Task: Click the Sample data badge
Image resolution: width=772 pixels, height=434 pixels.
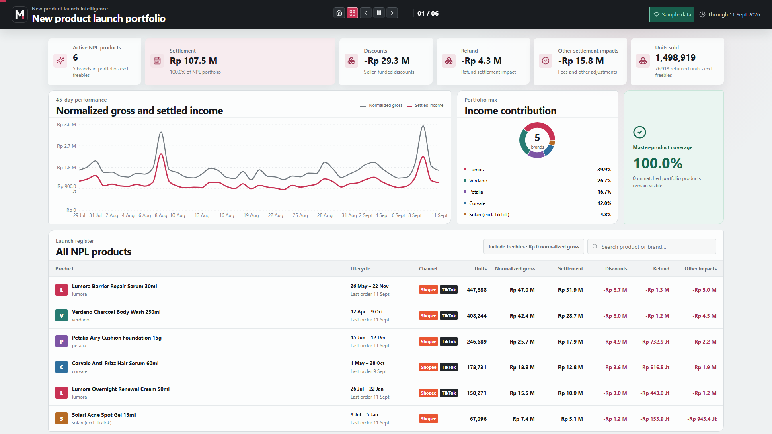Action: (x=672, y=14)
